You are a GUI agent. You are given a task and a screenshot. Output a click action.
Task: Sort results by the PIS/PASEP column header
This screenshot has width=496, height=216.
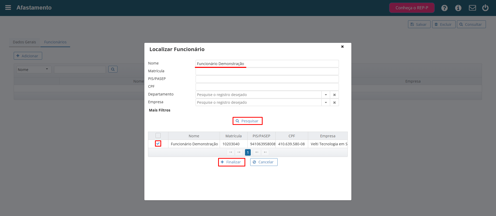tap(261, 136)
